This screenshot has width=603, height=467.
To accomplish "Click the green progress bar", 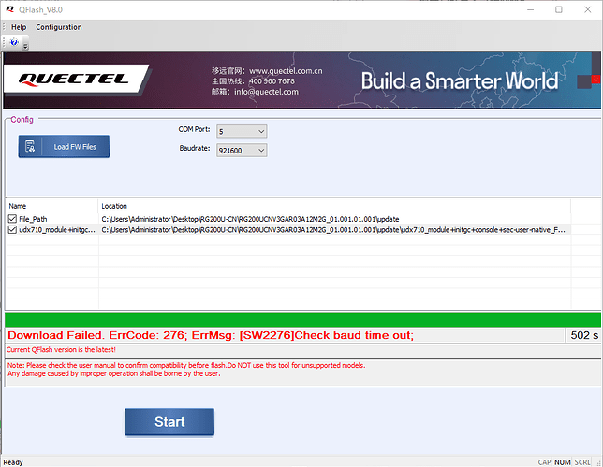I will [x=302, y=320].
